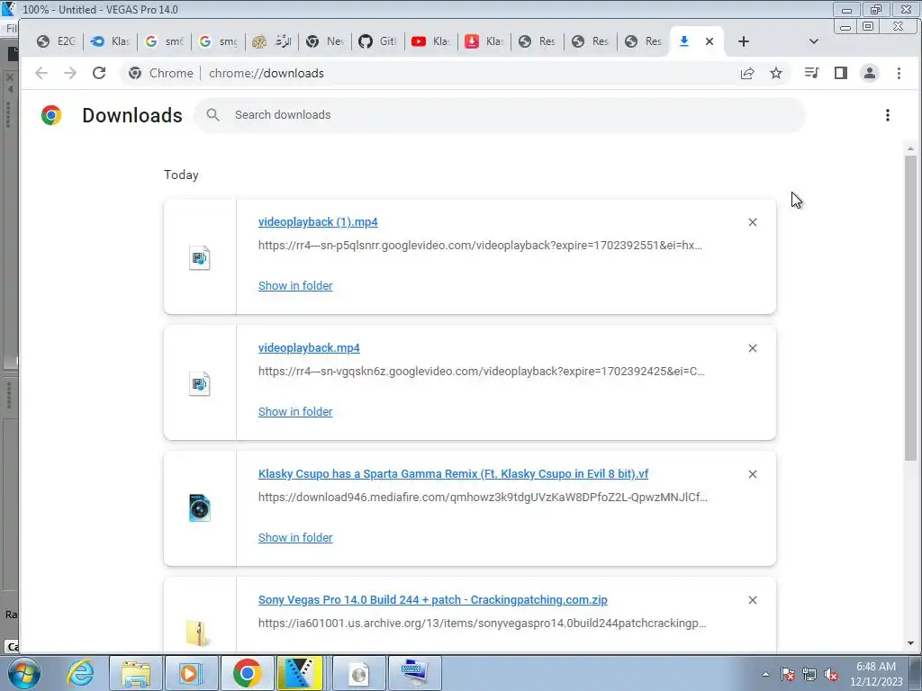Open the Windows Start menu

click(24, 673)
